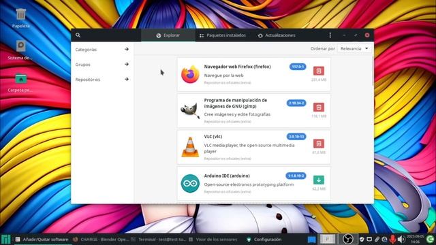
Task: Switch to CHARGE - Blender taskbar item
Action: (x=101, y=239)
